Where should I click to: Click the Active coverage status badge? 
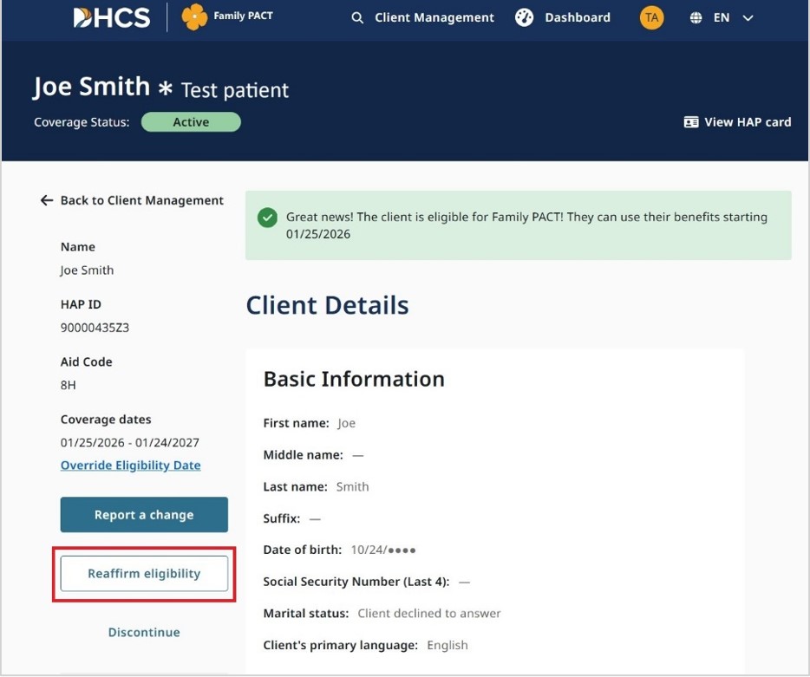point(191,122)
